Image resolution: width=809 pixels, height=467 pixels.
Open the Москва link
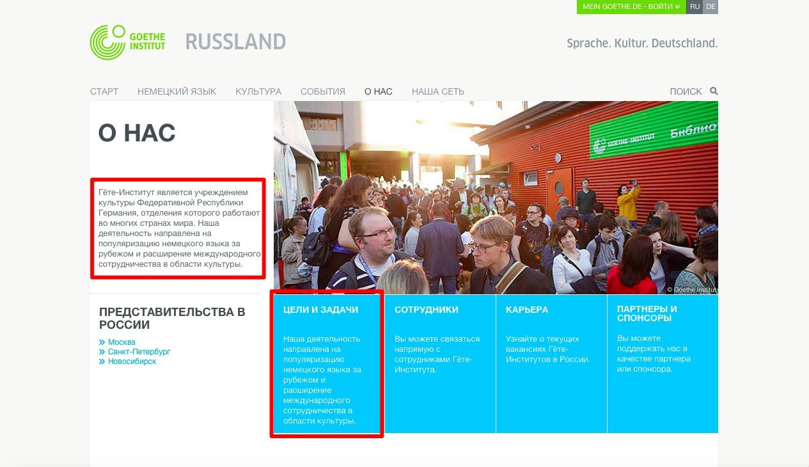(122, 342)
